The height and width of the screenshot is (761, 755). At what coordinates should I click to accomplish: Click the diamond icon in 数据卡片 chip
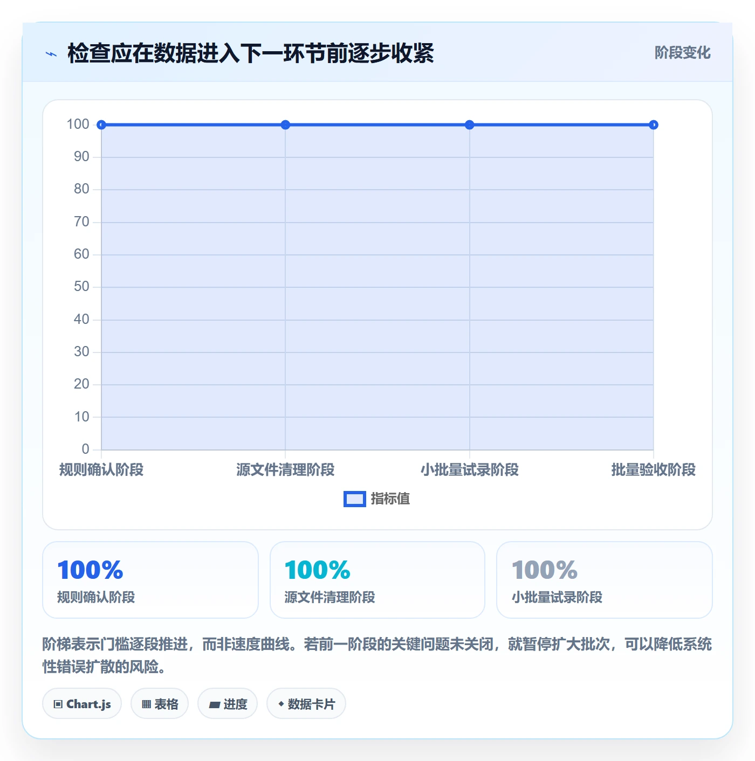click(280, 704)
